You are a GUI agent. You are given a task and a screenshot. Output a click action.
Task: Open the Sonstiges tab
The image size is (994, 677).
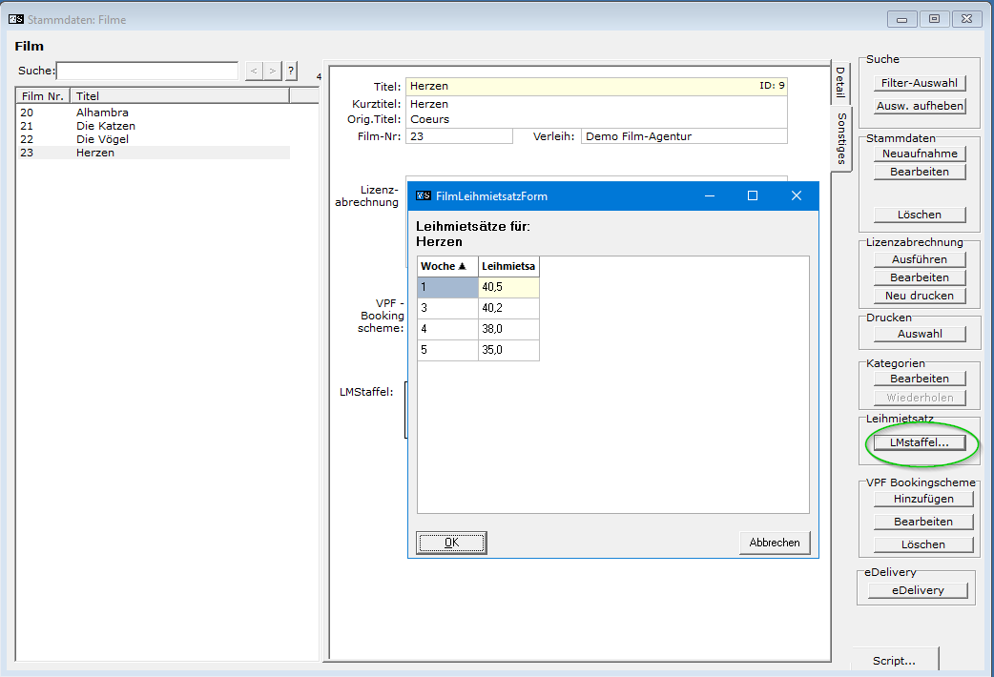point(840,138)
